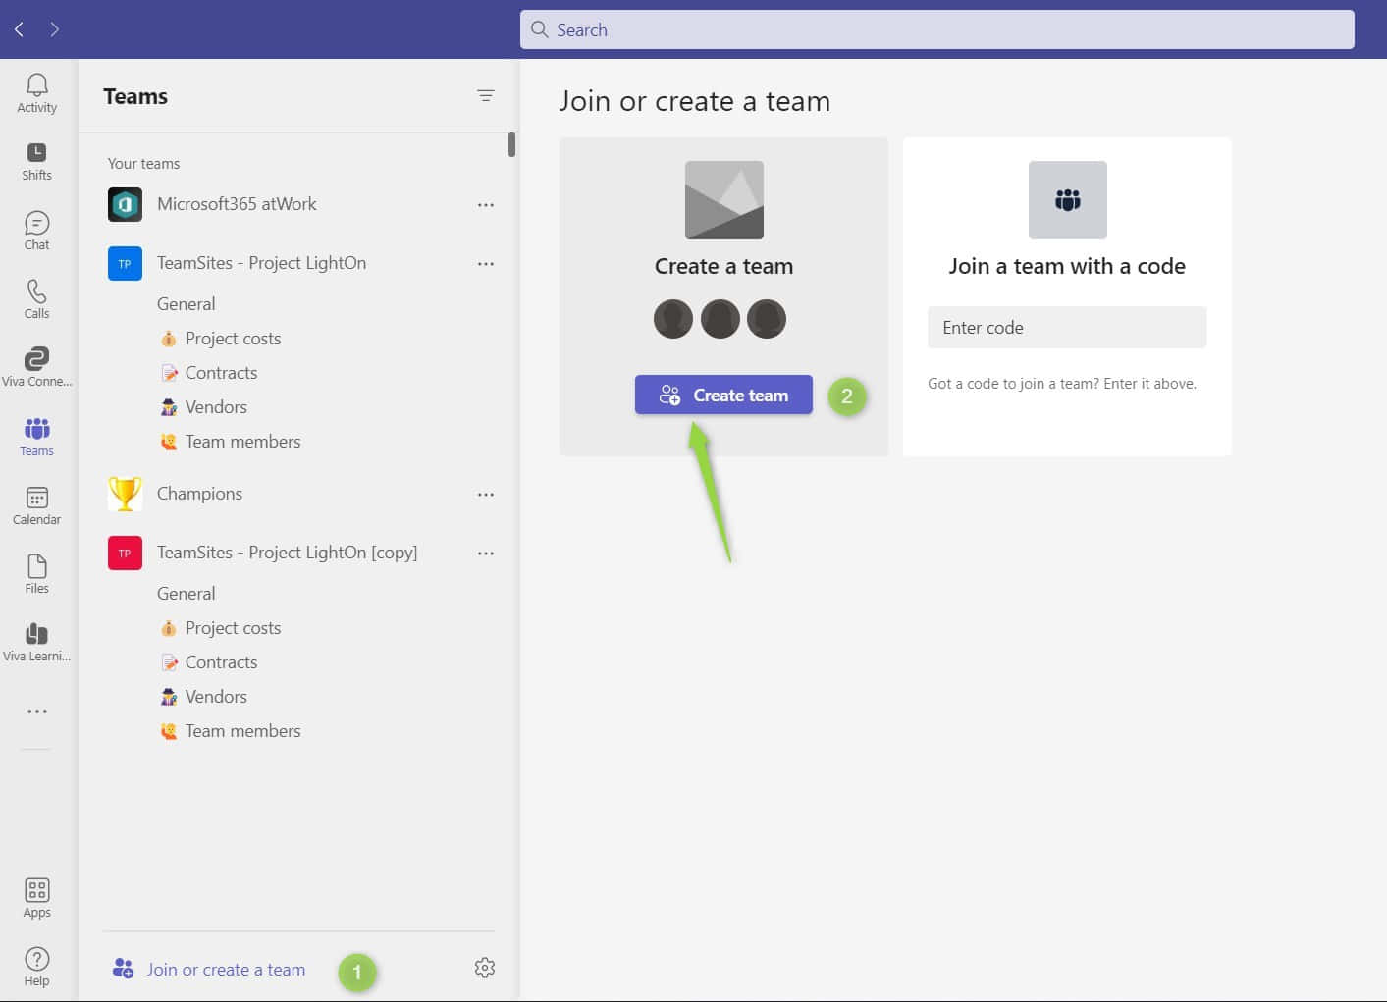Click the Microsoft365 atWork team avatar
The width and height of the screenshot is (1387, 1002).
pyautogui.click(x=125, y=204)
